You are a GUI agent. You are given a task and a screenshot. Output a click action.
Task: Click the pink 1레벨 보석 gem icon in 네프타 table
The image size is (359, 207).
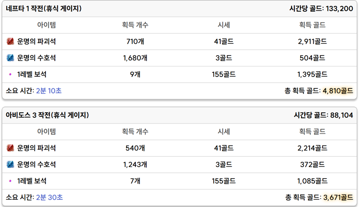tap(10, 74)
